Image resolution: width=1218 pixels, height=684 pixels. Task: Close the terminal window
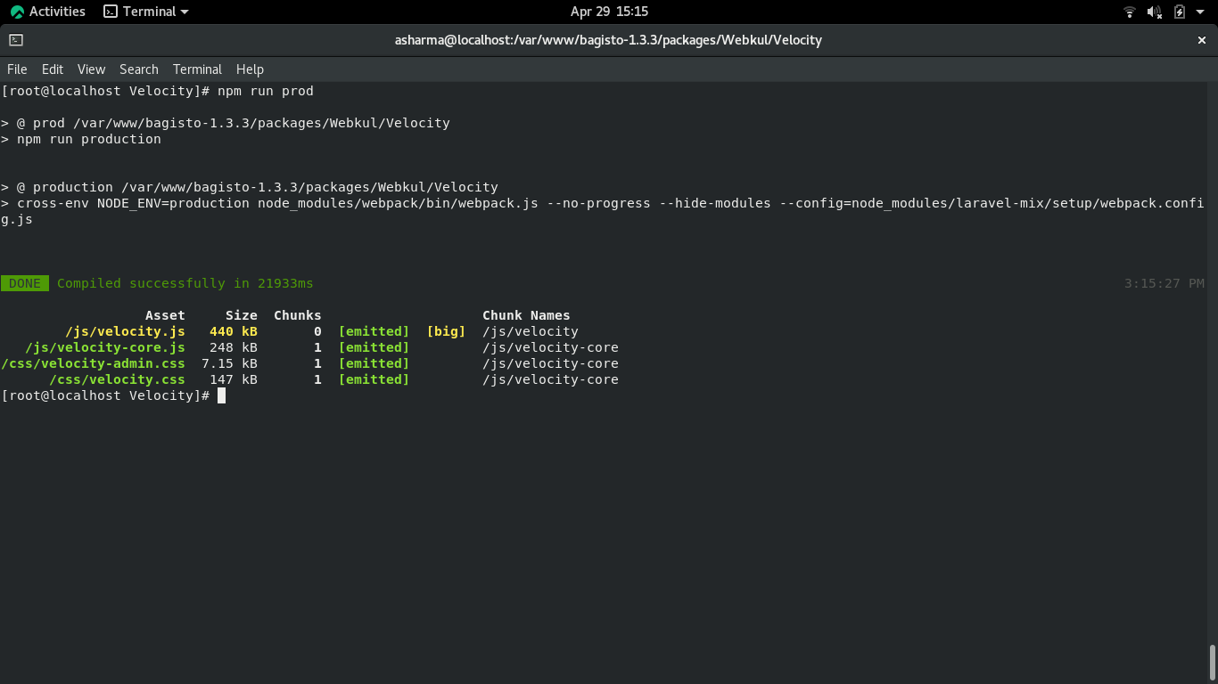(1201, 39)
